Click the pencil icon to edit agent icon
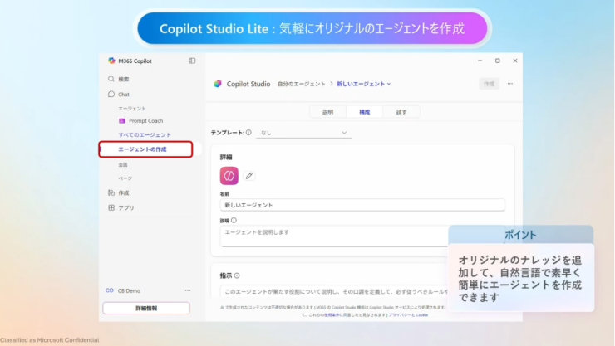This screenshot has width=615, height=346. (249, 176)
